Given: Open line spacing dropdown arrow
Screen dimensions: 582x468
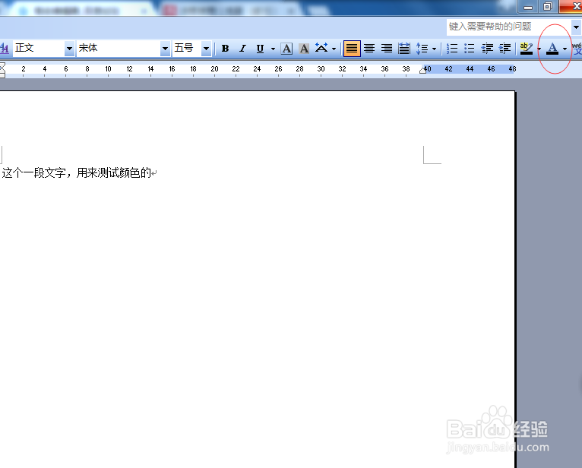Looking at the screenshot, I should point(434,49).
